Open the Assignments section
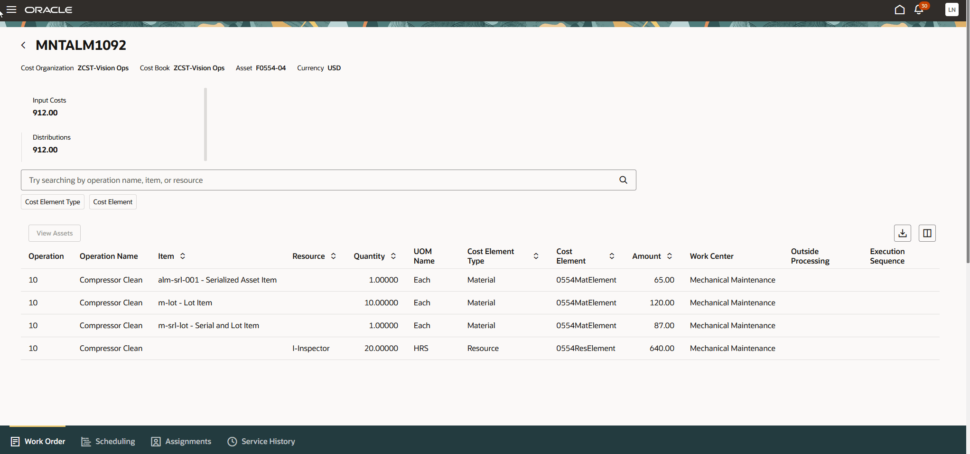Image resolution: width=970 pixels, height=454 pixels. 181,441
